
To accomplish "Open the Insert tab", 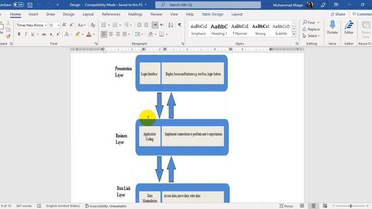I will (x=33, y=14).
